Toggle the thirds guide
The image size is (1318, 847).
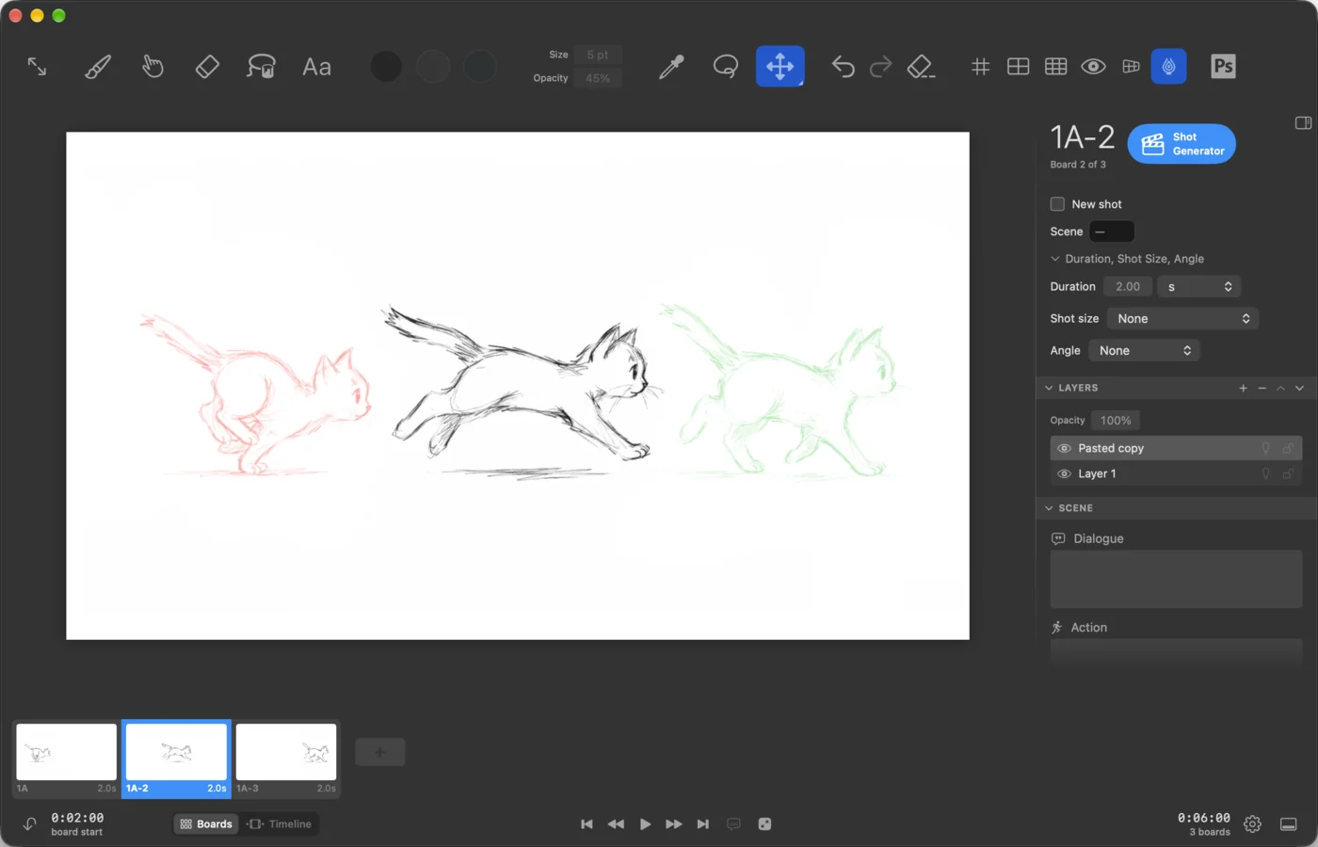1055,67
